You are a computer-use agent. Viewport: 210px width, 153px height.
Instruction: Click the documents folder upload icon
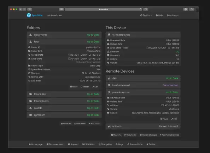pyautogui.click(x=30, y=35)
